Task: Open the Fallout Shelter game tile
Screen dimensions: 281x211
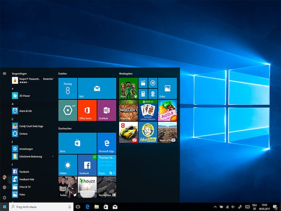Action: pyautogui.click(x=148, y=132)
